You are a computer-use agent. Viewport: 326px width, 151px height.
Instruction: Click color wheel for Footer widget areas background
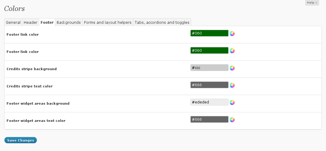pyautogui.click(x=232, y=102)
